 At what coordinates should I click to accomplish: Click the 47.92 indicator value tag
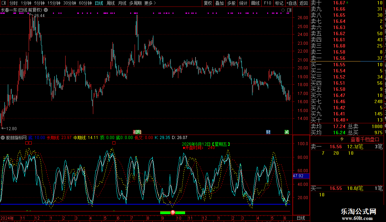click(301, 176)
